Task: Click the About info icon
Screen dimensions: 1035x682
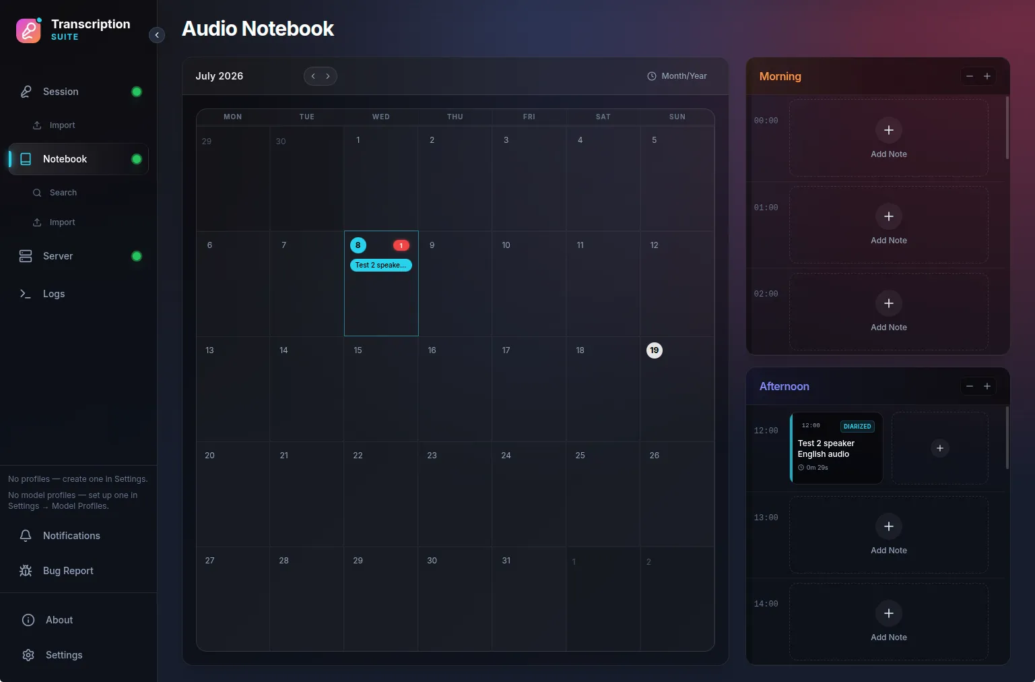Action: click(28, 620)
